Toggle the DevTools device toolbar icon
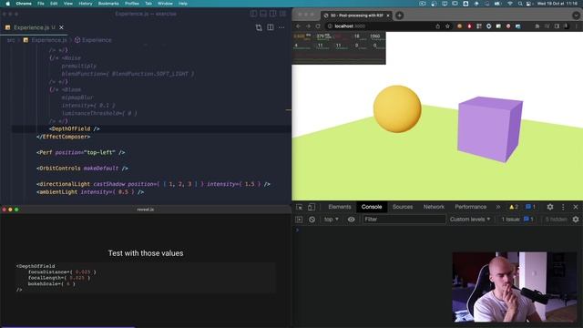This screenshot has width=583, height=328. coord(312,207)
